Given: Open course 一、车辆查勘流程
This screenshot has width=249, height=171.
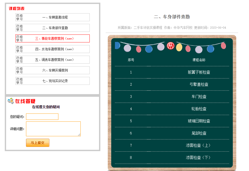Looking at the screenshot, I should pyautogui.click(x=55, y=17).
